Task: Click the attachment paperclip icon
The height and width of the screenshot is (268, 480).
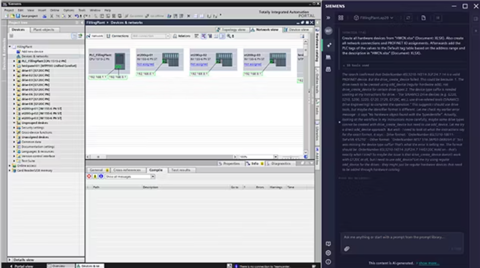Action: 347,249
